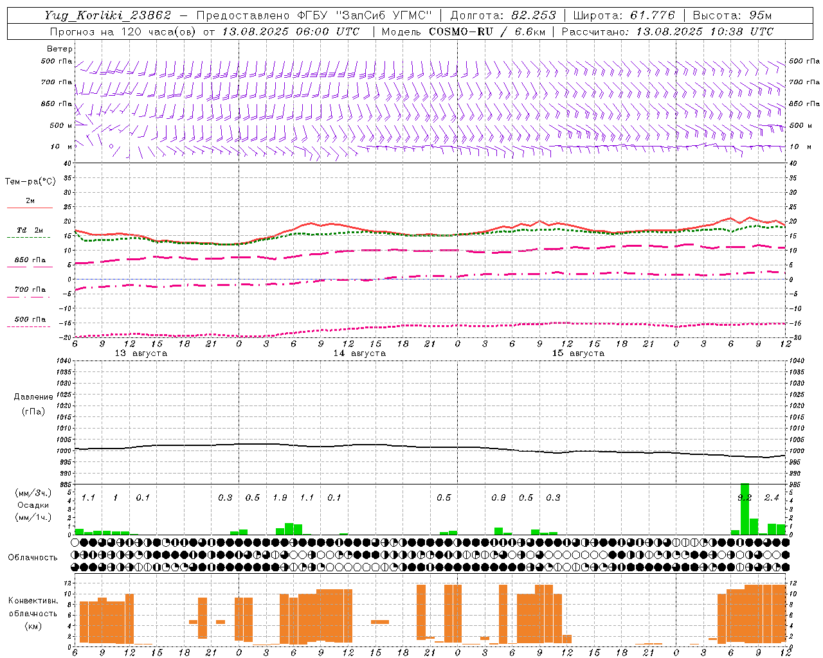Select the 14 августа date marker

(x=359, y=353)
